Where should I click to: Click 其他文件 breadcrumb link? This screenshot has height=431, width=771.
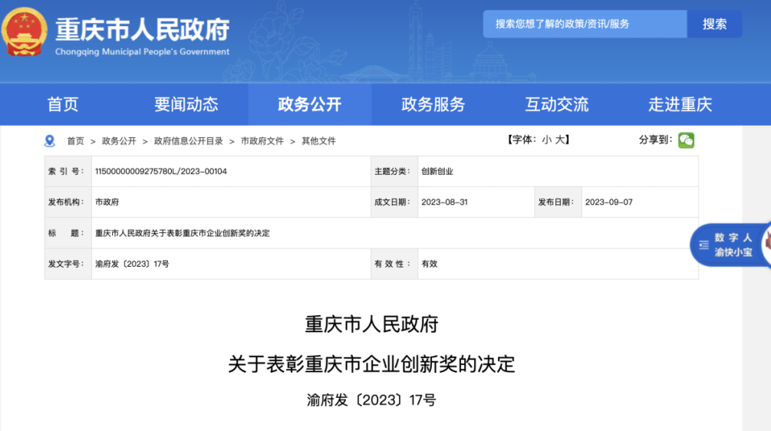318,141
